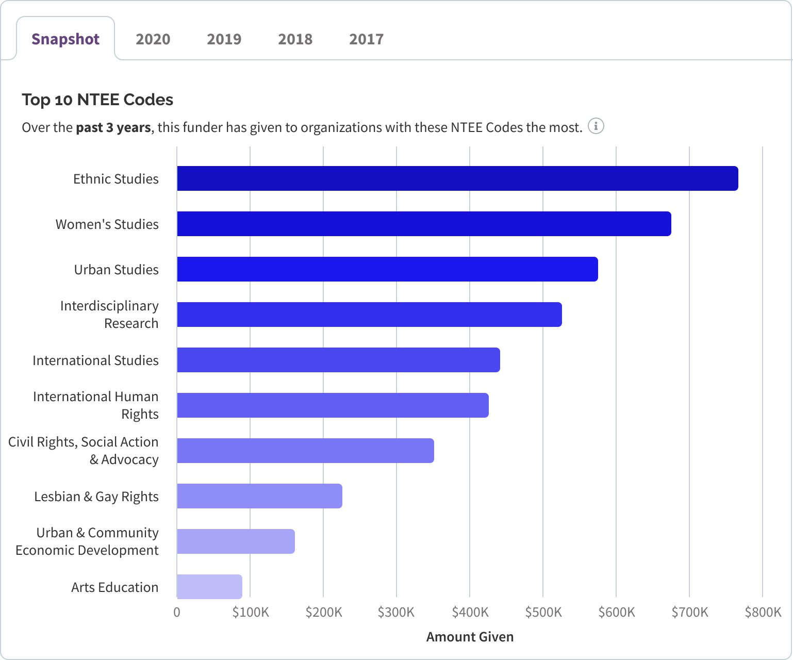Select the Lesbian & Gay Rights bar
This screenshot has width=793, height=660.
pyautogui.click(x=259, y=496)
